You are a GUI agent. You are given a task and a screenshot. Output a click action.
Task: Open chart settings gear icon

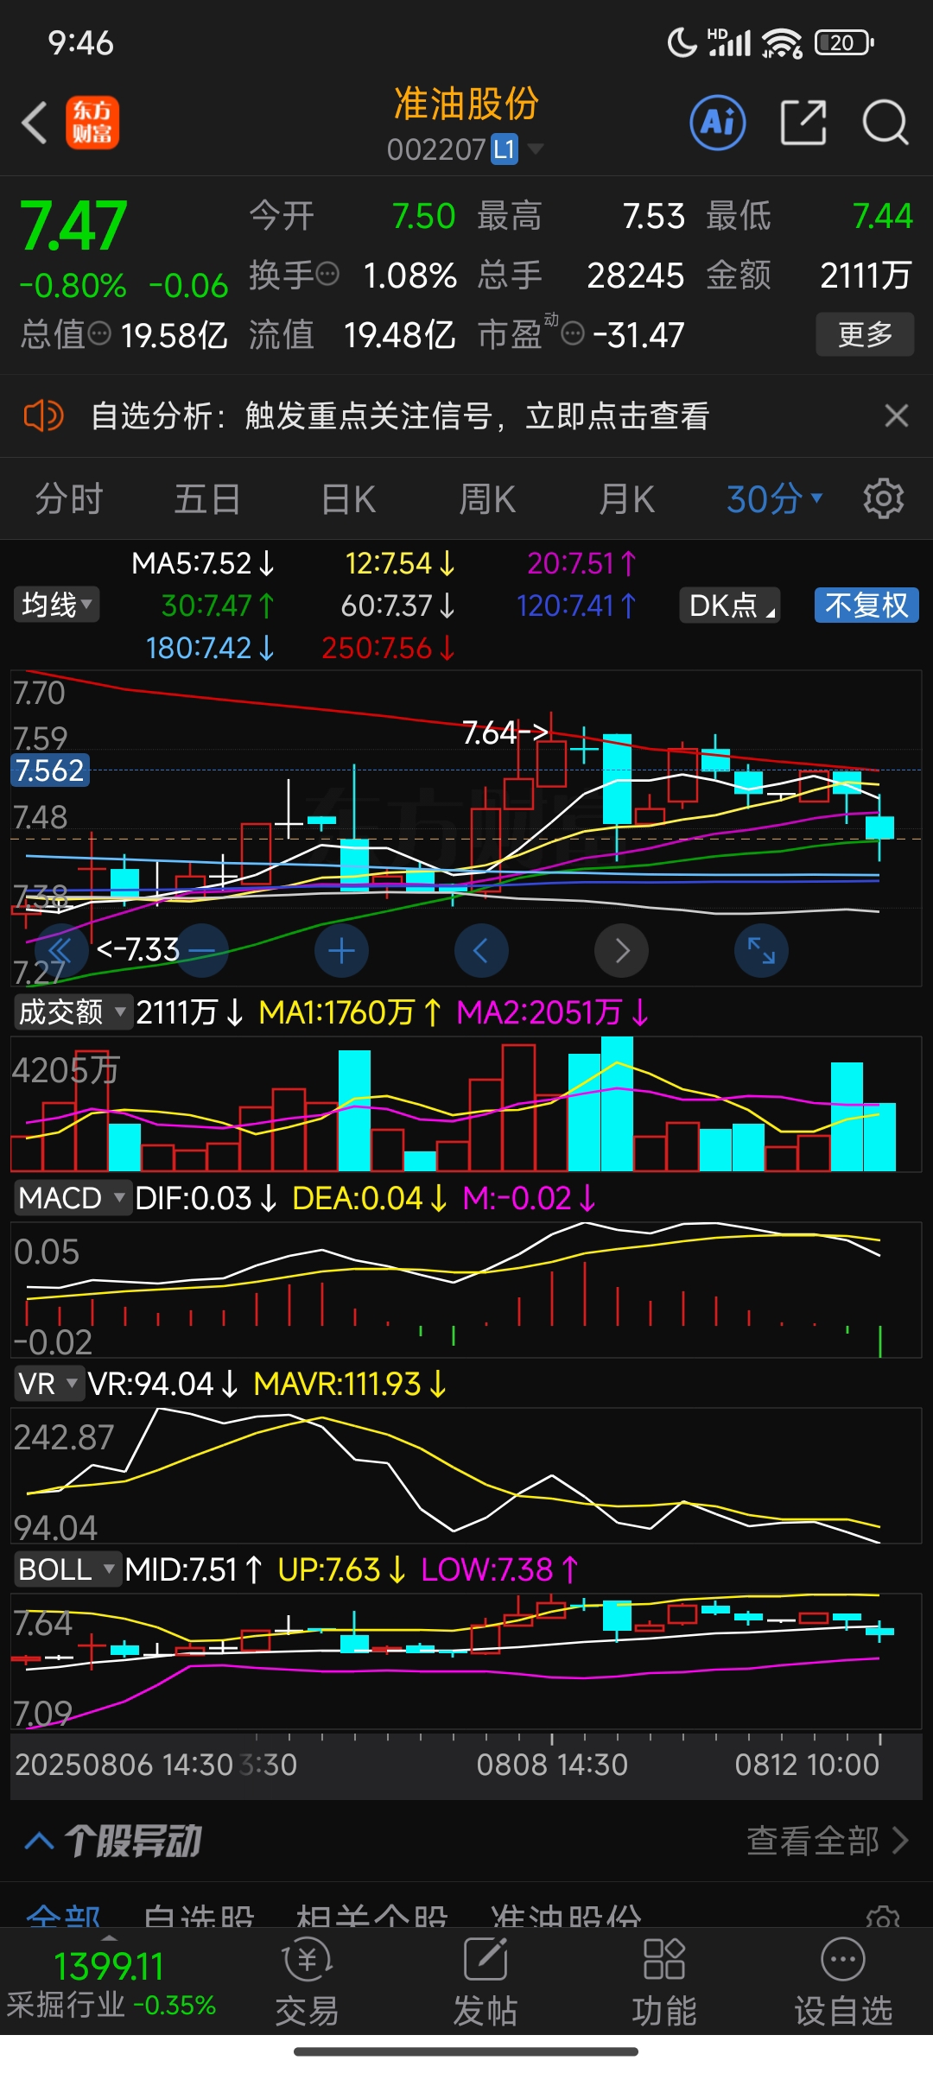884,499
